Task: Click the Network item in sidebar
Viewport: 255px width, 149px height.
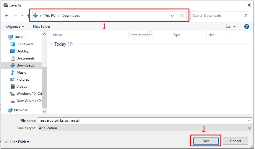Action: pos(21,110)
